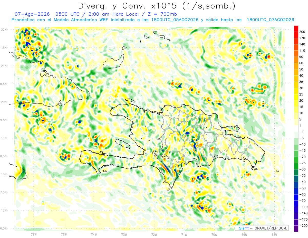Click the '-30' color scale value
This screenshot has width=308, height=238.
[303, 169]
